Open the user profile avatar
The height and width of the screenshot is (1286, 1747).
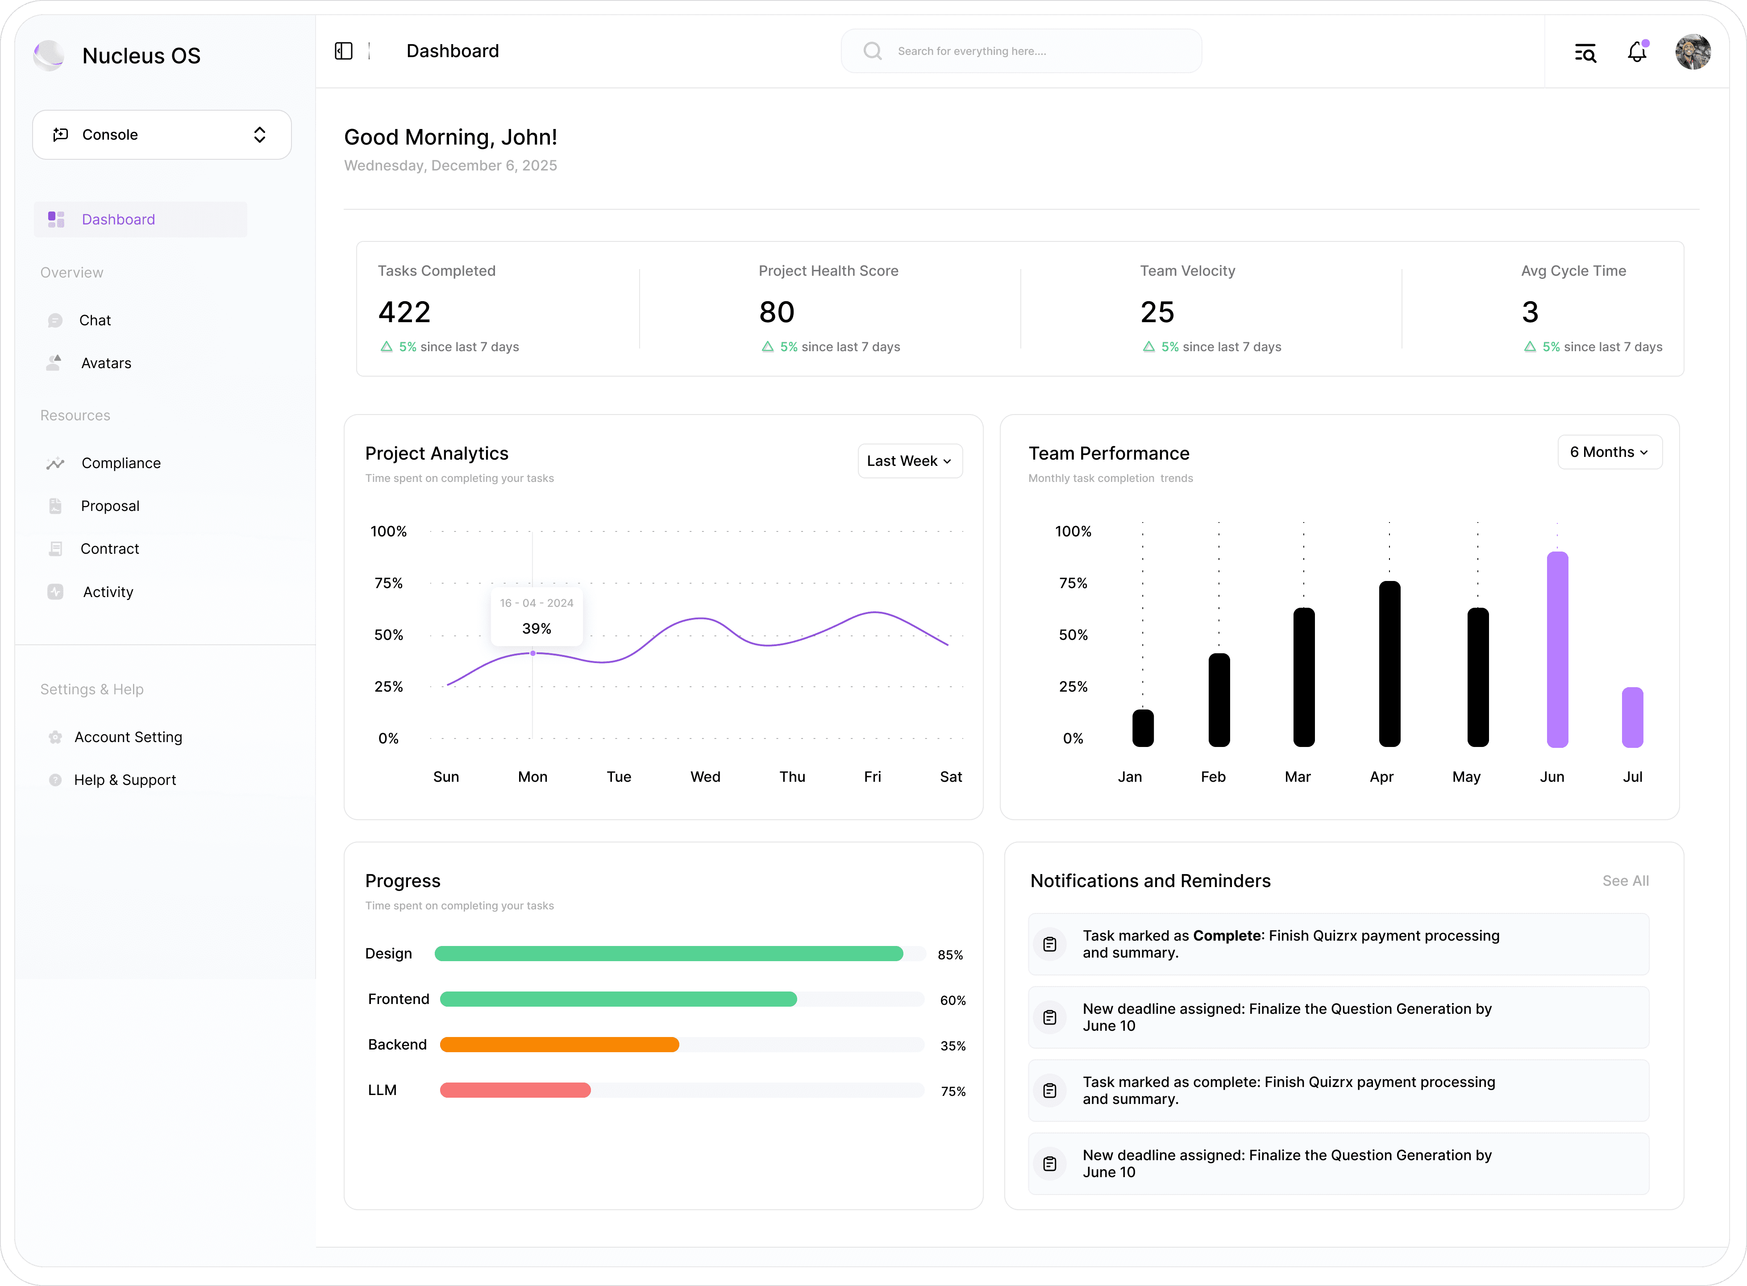1693,52
